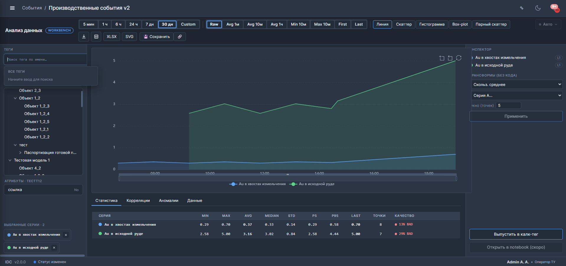Activate chart zoom area select icon
Viewport: 566px width, 266px height.
[x=442, y=58]
